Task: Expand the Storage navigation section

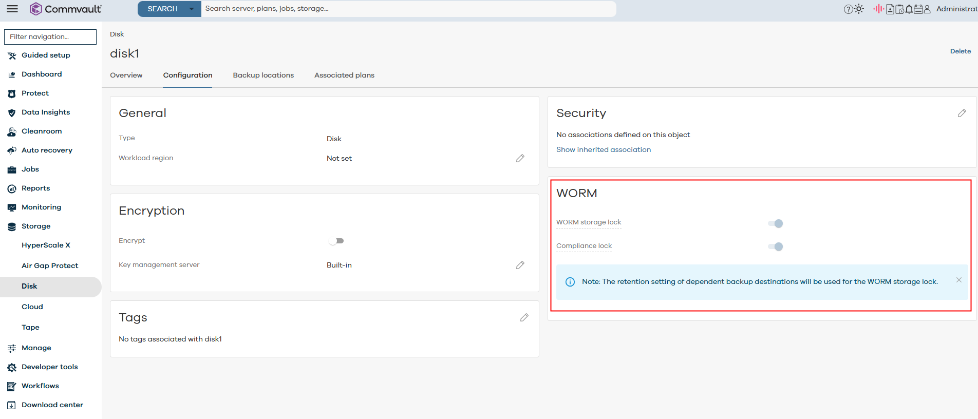Action: 36,226
